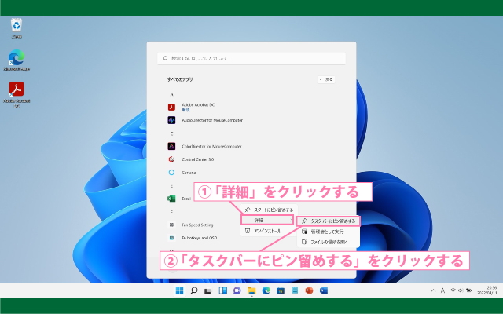Select Pin to Start context menu item
This screenshot has width=503, height=314.
click(269, 210)
